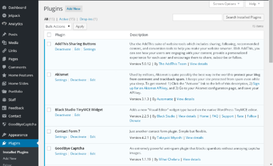This screenshot has width=273, height=166.
Task: Expand the Screen Options panel
Action: (226, 4)
